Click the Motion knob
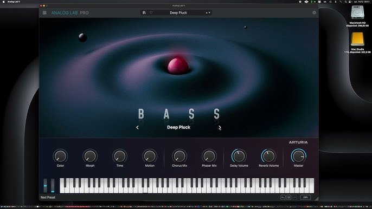This screenshot has height=209, width=372. (150, 156)
